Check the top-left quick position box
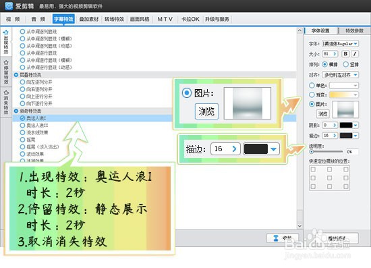This screenshot has width=371, height=268. point(313,169)
